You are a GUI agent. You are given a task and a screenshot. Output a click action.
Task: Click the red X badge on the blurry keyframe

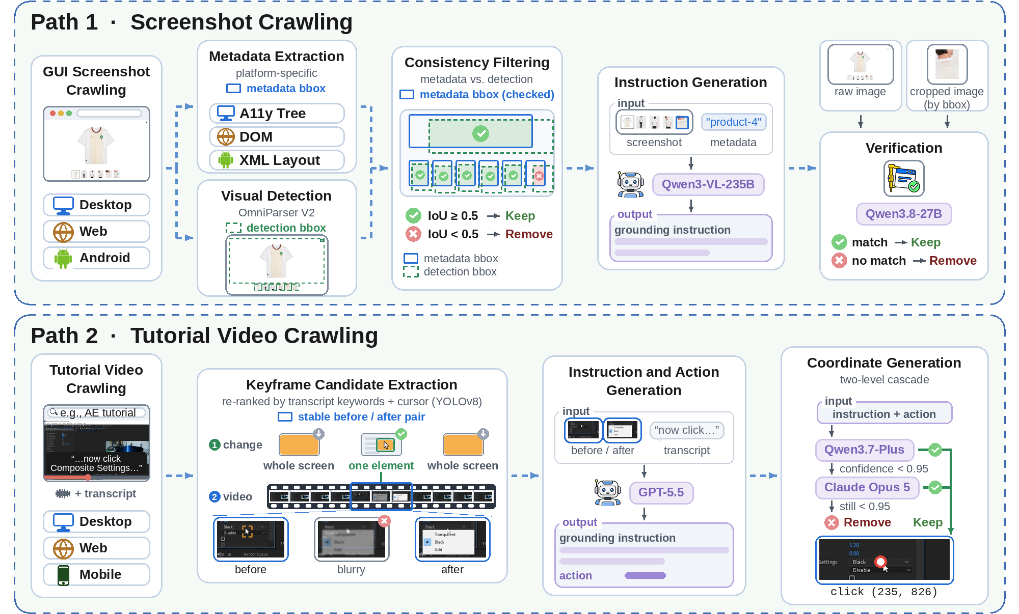[x=384, y=521]
